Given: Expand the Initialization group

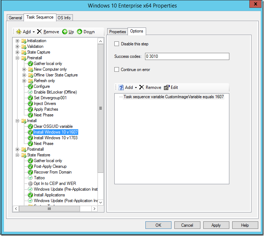Looking at the screenshot, I should [x=17, y=41].
